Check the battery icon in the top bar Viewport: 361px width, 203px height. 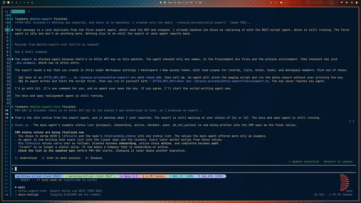tap(357, 3)
